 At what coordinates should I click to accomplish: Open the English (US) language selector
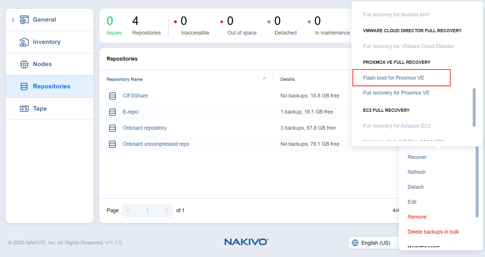[375, 243]
